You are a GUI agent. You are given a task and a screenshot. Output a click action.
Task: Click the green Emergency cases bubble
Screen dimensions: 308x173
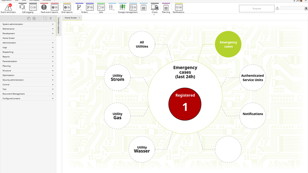(x=228, y=44)
